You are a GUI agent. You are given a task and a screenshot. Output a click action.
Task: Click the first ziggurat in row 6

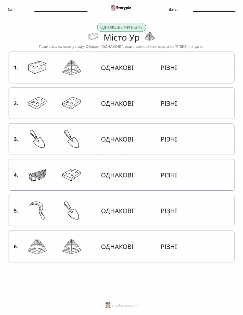pos(37,247)
